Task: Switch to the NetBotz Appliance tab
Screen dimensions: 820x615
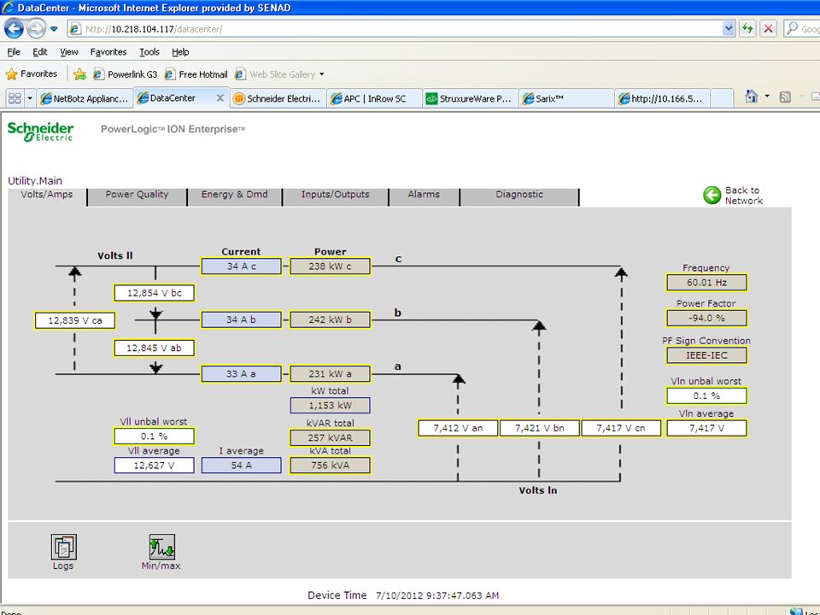Action: point(85,98)
